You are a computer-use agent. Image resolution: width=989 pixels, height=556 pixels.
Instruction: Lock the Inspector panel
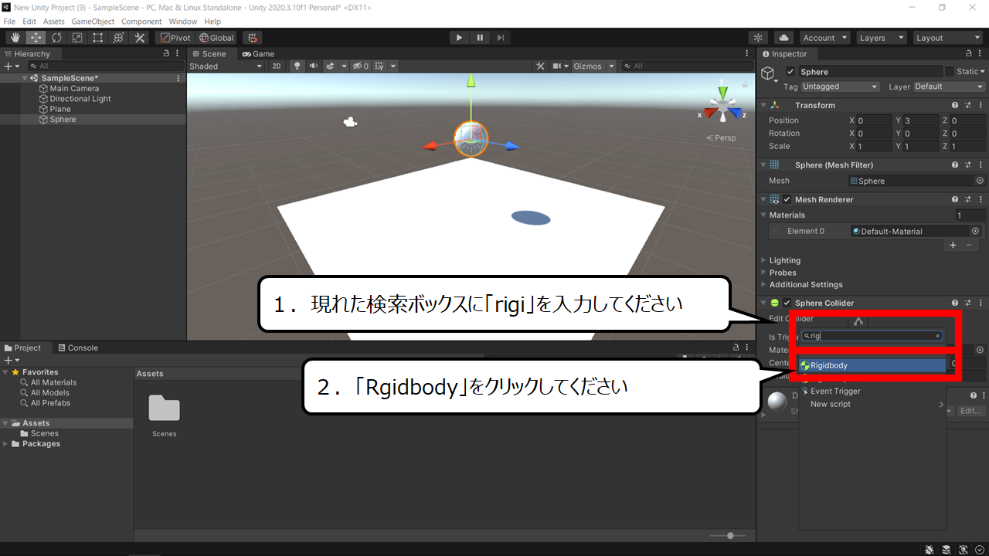click(970, 54)
